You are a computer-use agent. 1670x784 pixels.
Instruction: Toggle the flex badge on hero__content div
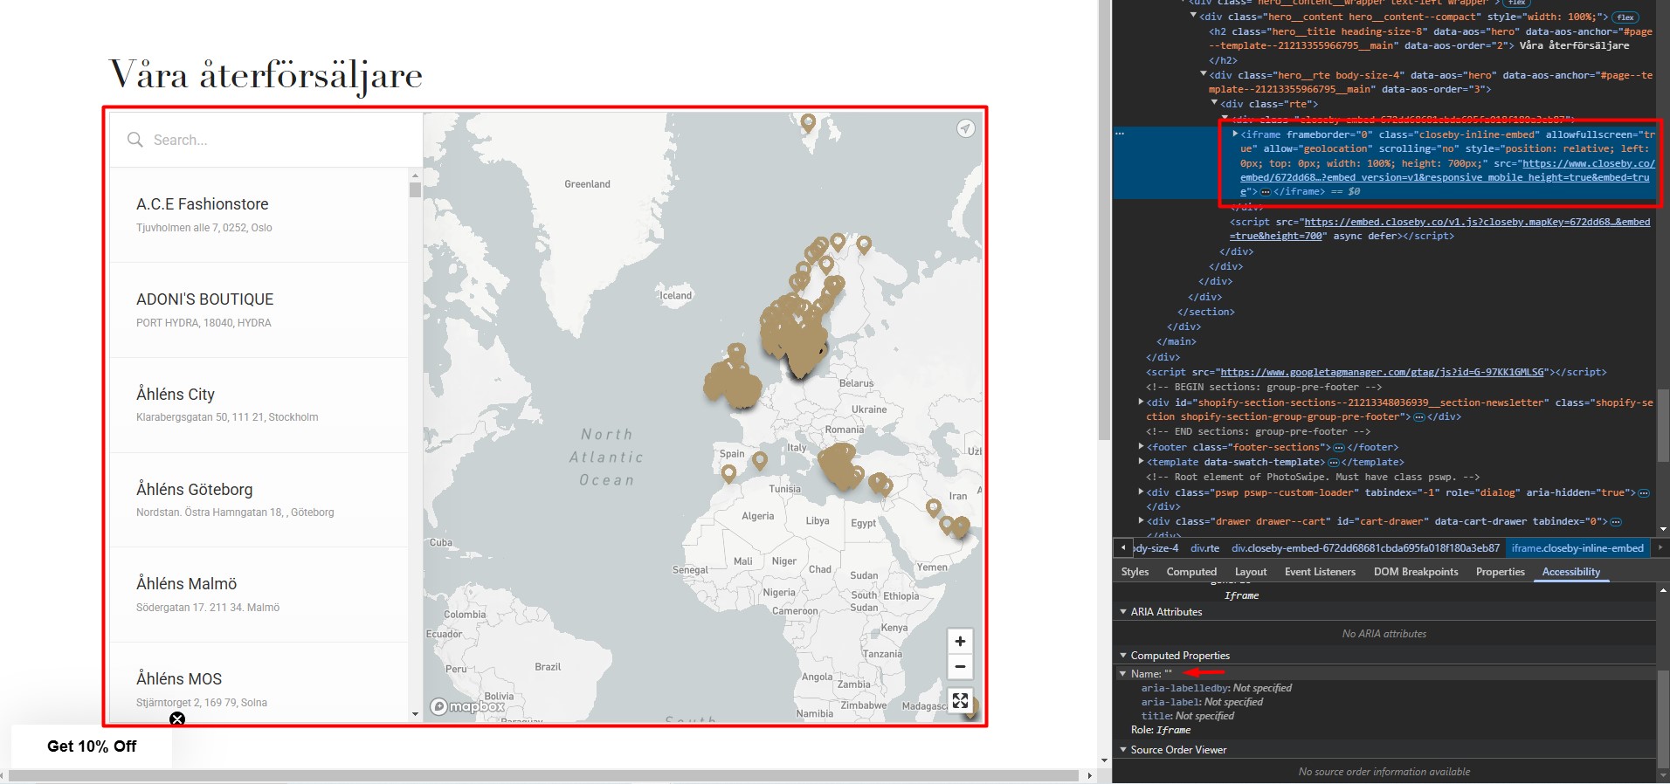coord(1625,17)
